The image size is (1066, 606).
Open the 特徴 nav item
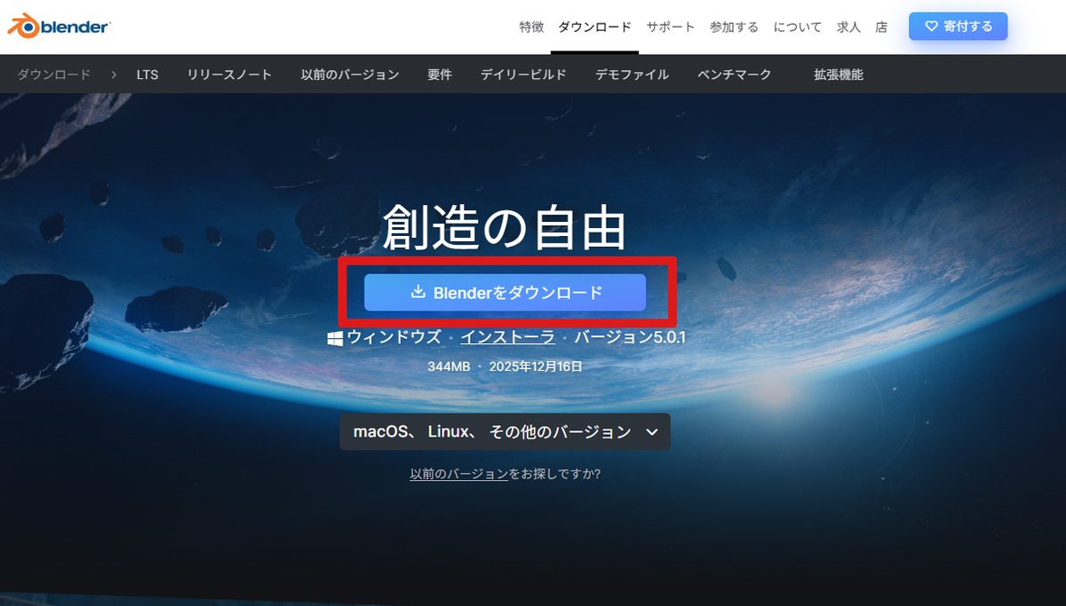(x=531, y=27)
